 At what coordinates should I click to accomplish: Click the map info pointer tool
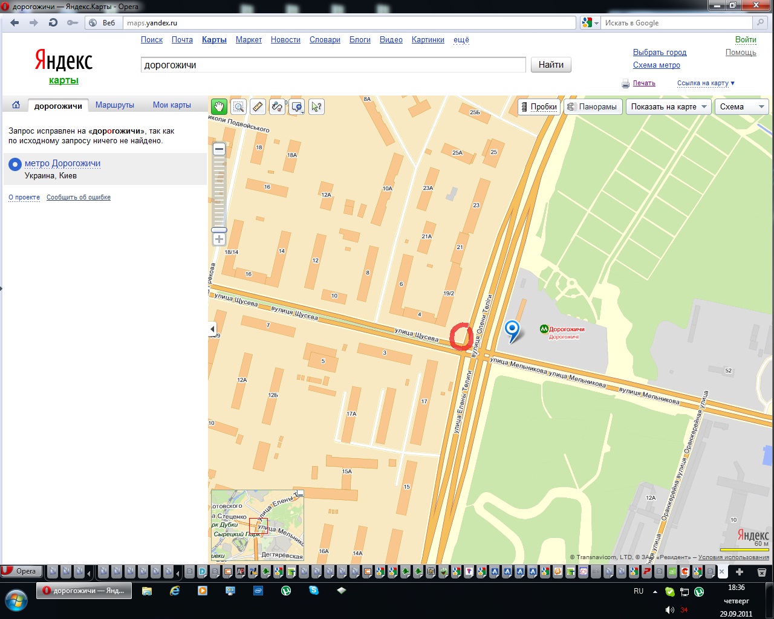316,107
